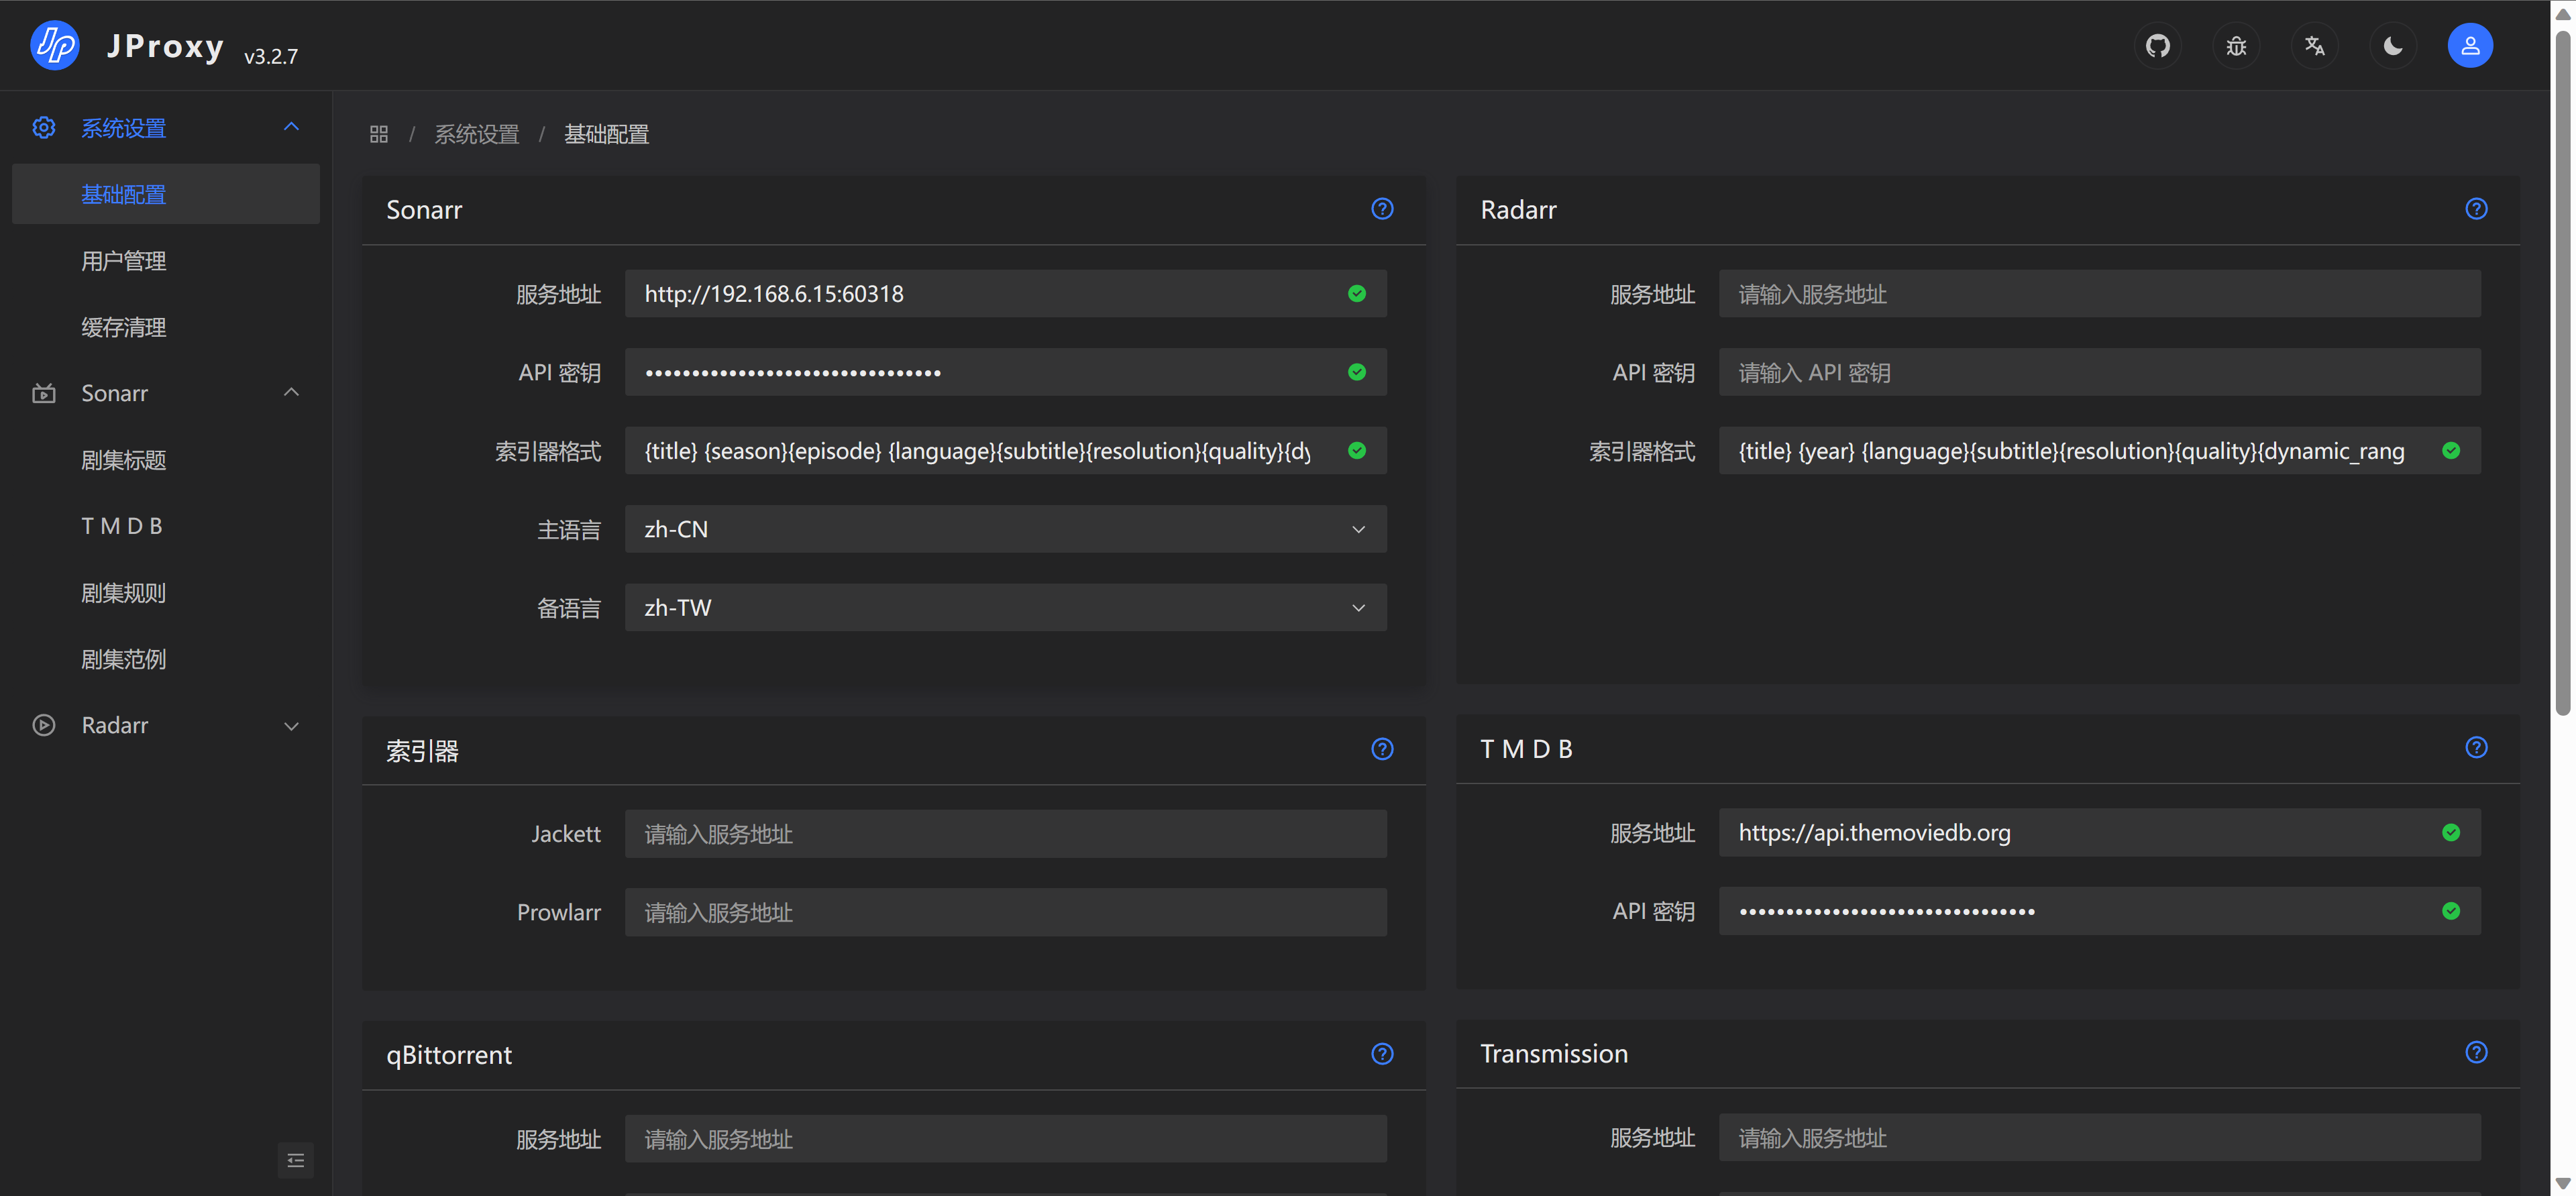Open the bug report icon

(x=2236, y=45)
